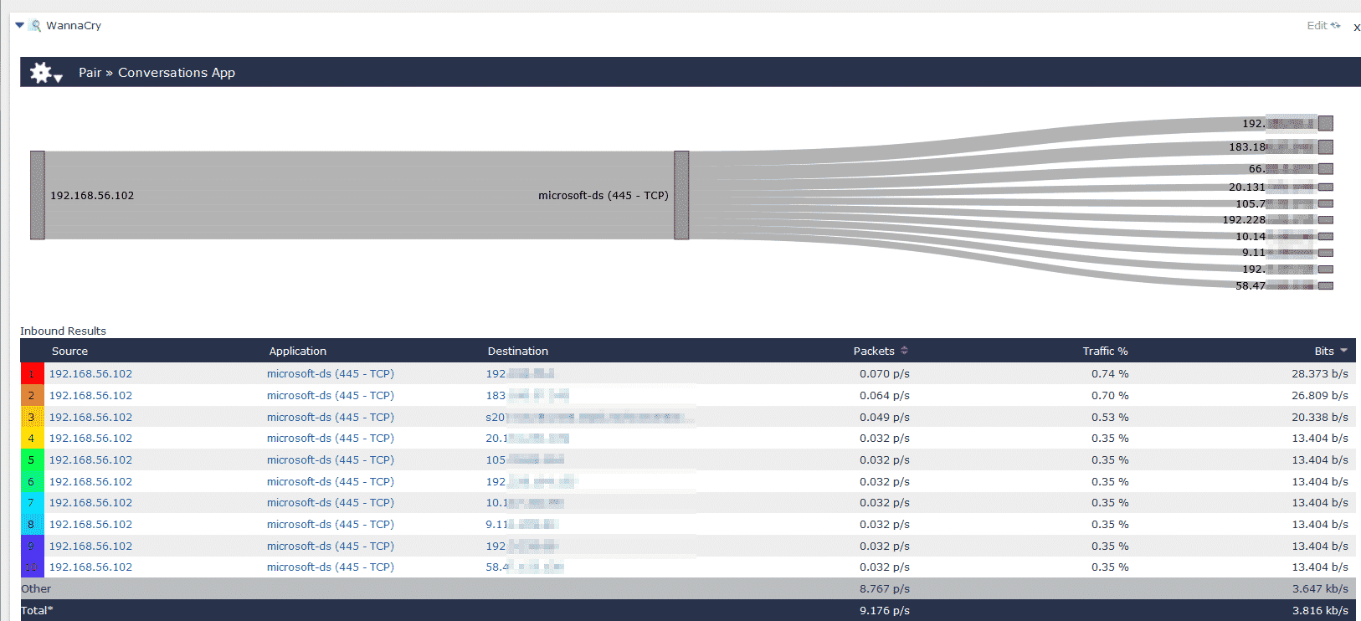Click the 0.070 p/s packets value
Viewport: 1361px width, 621px height.
(884, 374)
